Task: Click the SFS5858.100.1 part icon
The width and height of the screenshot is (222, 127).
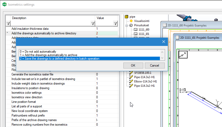Action: (131, 73)
